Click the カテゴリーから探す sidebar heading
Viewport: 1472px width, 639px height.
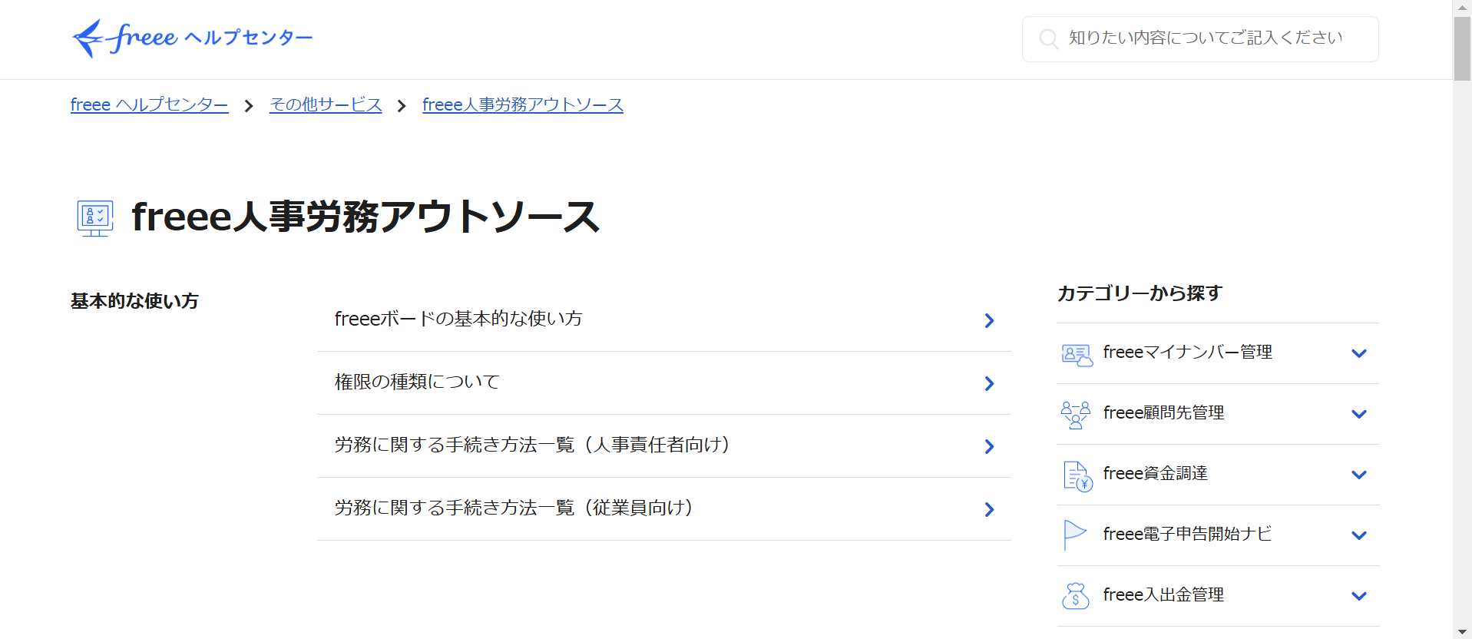click(1140, 293)
